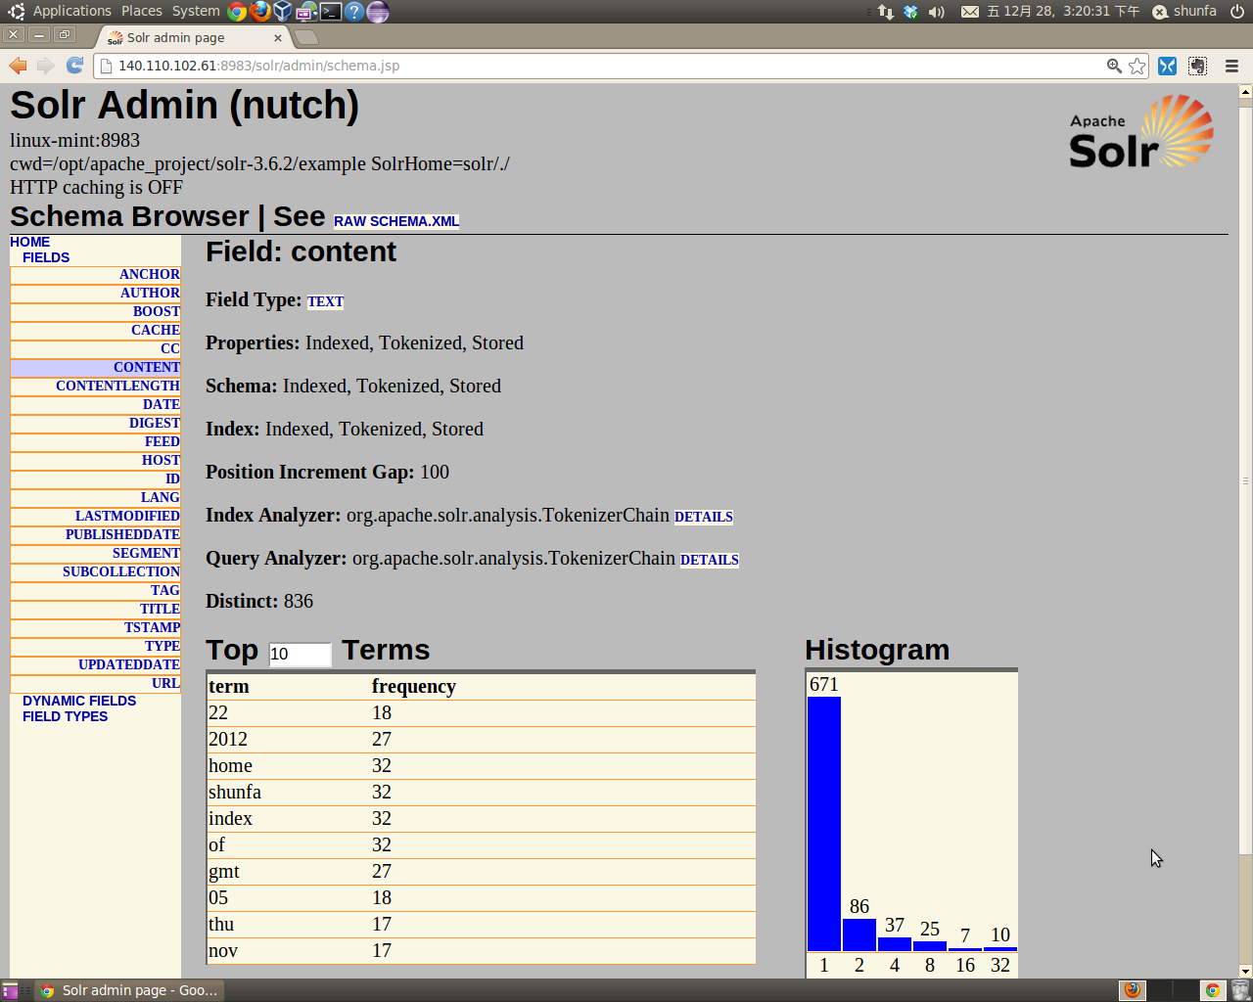Click the Apache Solr logo

pos(1140,132)
